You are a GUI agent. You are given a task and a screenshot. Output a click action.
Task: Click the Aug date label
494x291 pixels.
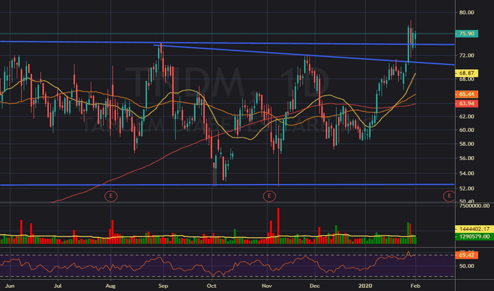(x=111, y=286)
